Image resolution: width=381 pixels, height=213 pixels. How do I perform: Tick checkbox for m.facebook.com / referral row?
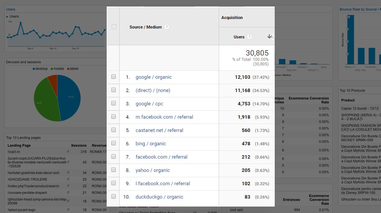point(114,117)
